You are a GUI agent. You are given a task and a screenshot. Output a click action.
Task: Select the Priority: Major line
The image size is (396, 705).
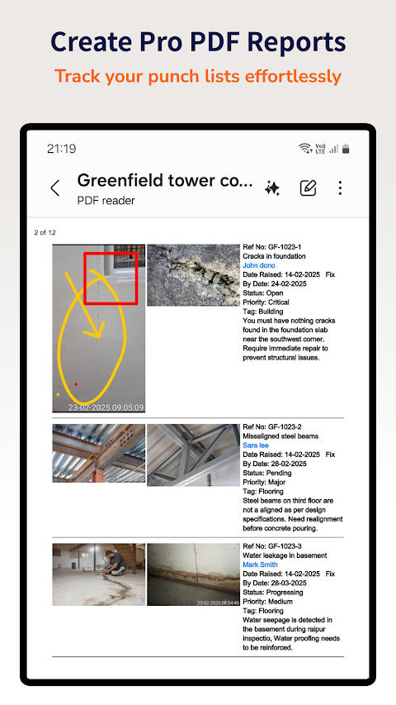point(264,482)
